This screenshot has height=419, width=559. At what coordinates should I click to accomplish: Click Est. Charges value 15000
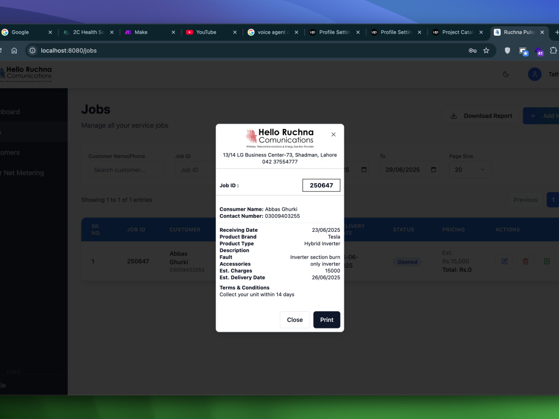coord(332,270)
